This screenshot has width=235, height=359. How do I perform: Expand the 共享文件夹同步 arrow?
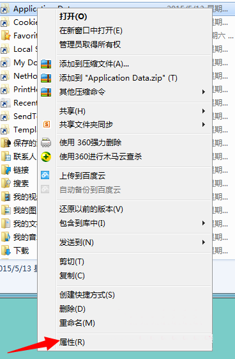204,125
